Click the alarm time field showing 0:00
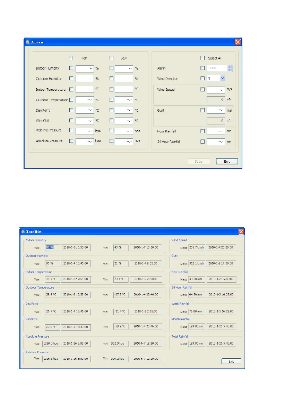This screenshot has height=414, width=285. click(x=217, y=68)
